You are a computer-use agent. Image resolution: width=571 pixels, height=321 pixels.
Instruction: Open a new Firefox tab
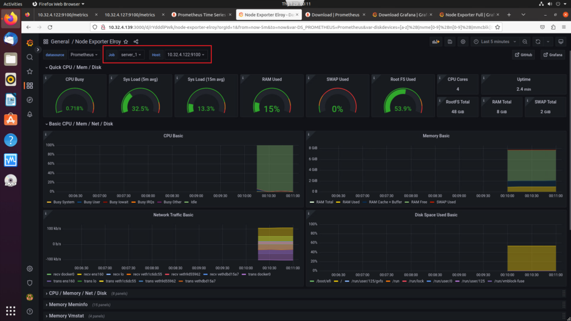pos(509,14)
